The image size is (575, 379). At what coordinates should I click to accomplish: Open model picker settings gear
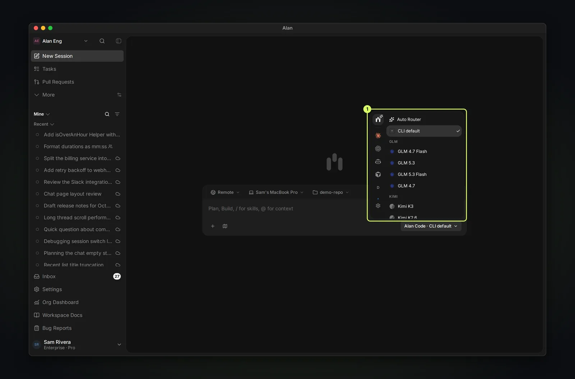[378, 206]
